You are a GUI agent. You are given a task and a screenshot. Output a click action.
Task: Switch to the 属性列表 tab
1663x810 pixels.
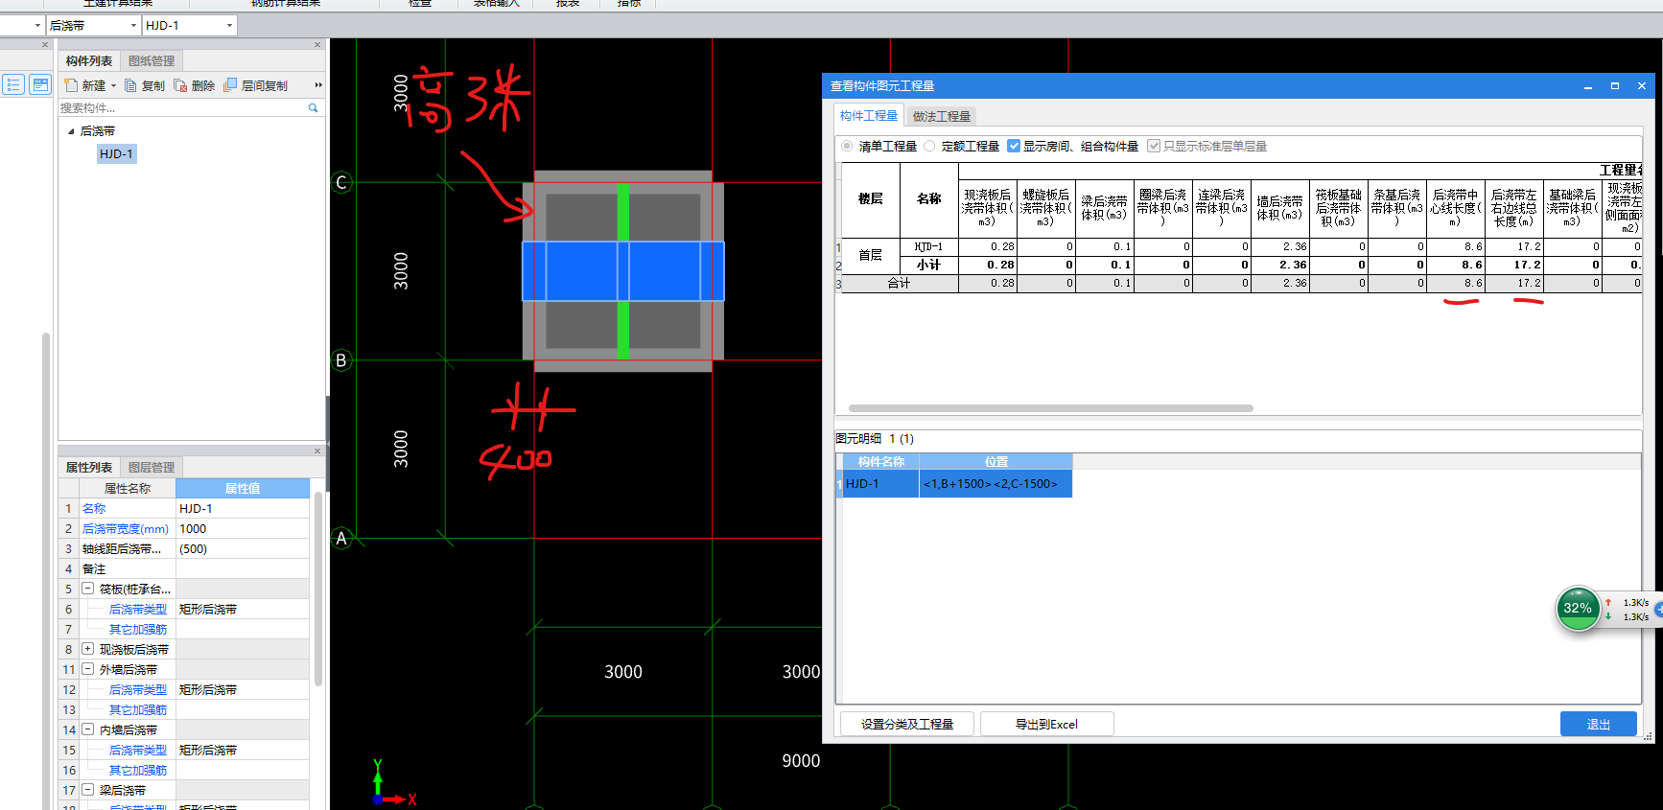[89, 467]
